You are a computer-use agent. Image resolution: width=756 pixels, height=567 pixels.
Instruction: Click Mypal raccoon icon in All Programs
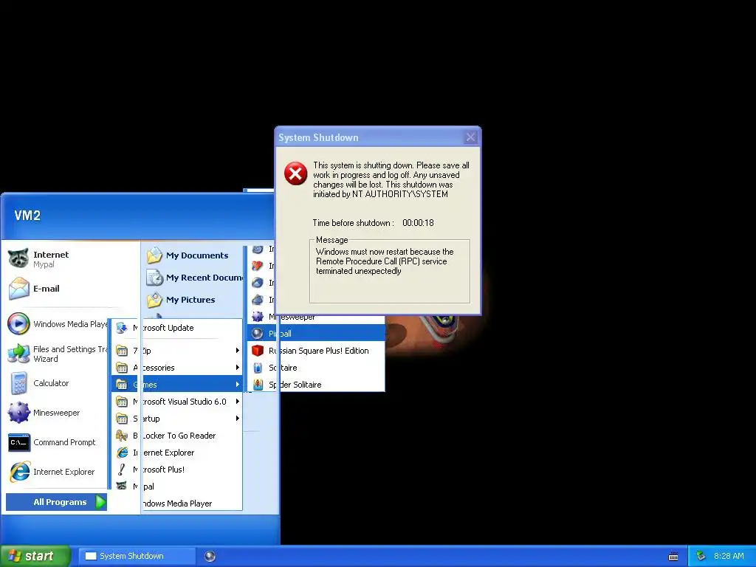(x=122, y=486)
